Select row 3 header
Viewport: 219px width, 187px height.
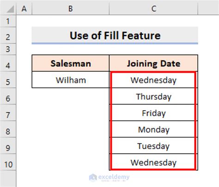tap(8, 49)
